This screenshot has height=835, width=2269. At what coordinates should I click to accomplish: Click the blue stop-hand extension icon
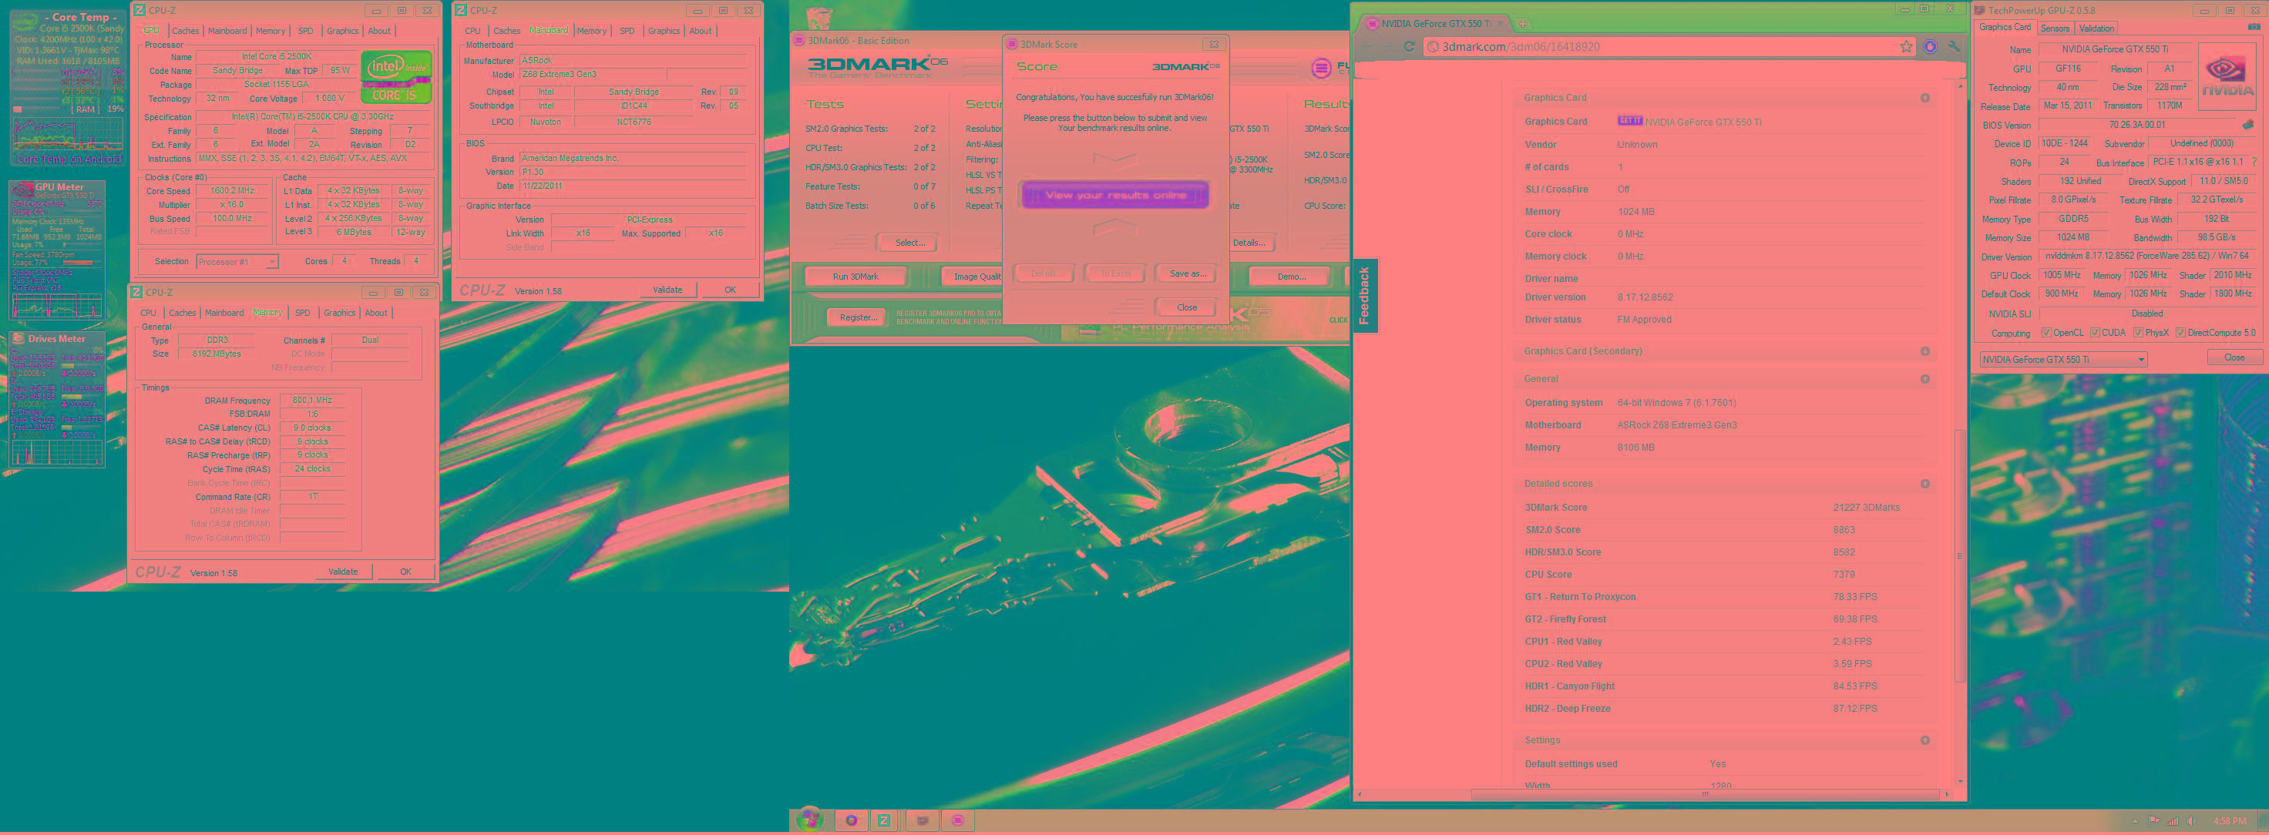(1930, 47)
